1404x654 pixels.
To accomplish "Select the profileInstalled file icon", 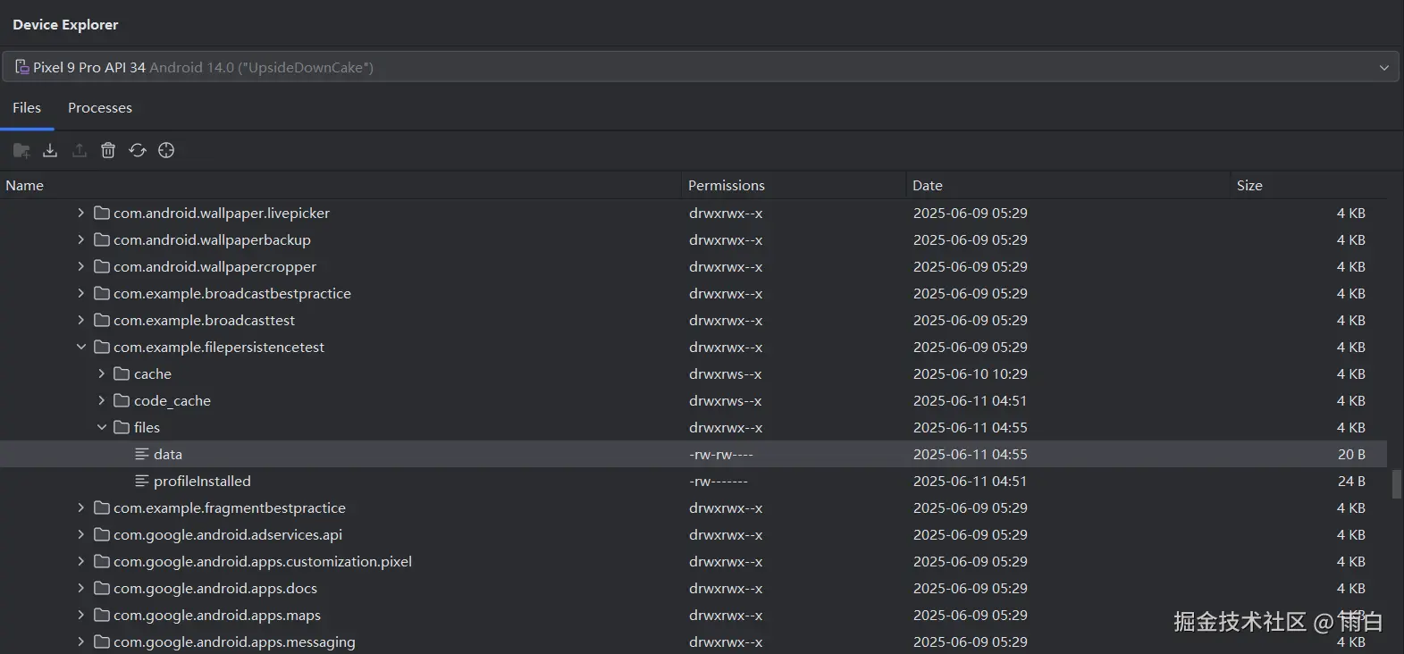I will (x=141, y=481).
